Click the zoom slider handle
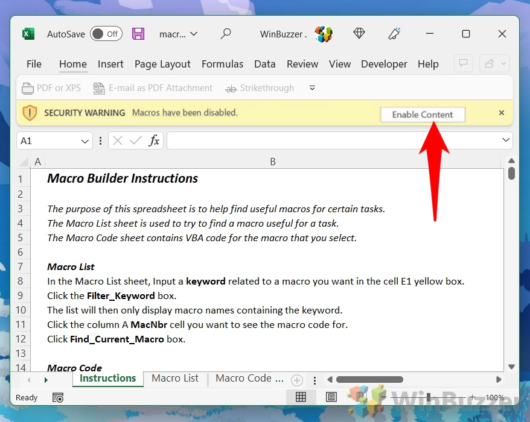530x422 pixels. (429, 397)
